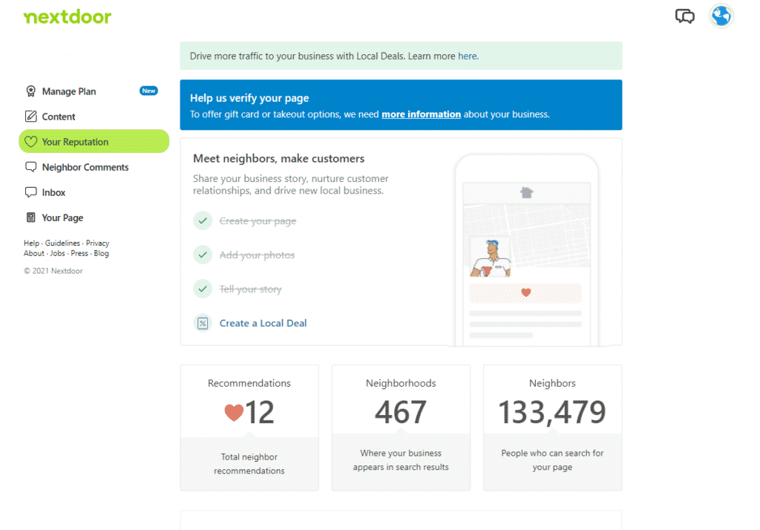Create a Local Deal from the checklist
Viewport: 760px width, 530px height.
[x=263, y=323]
